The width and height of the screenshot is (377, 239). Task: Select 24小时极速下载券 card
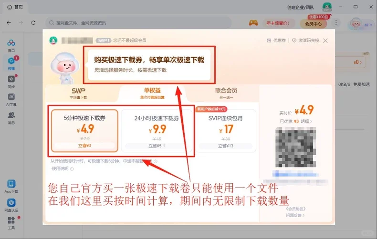pos(157,131)
